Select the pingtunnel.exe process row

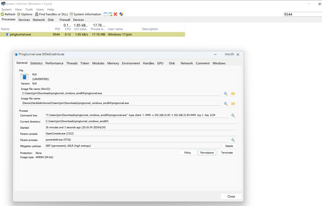click(92, 34)
